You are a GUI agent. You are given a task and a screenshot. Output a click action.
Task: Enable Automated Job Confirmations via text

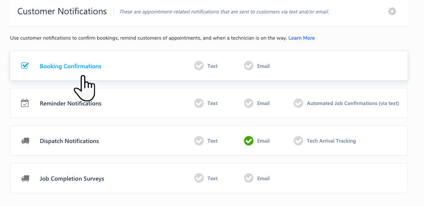pos(298,103)
